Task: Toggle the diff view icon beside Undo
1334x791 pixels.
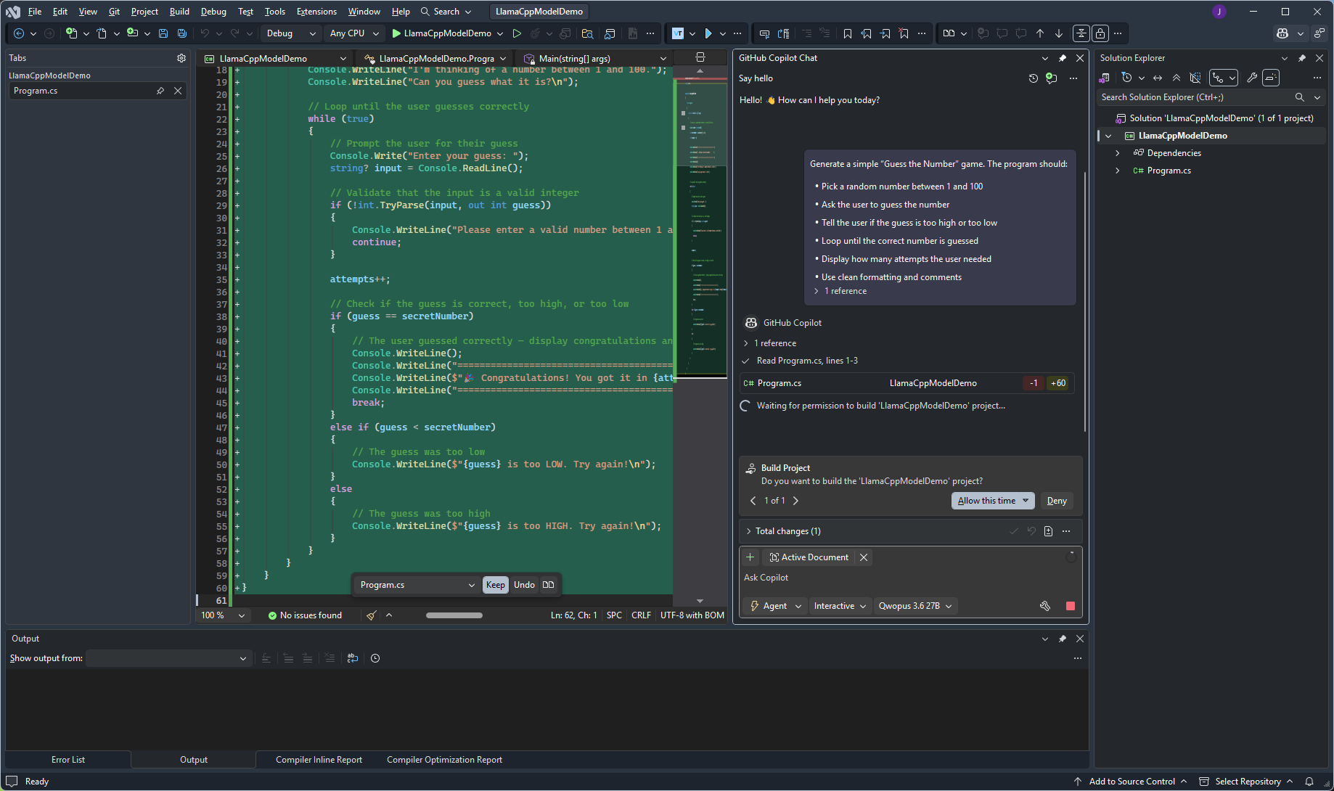Action: (x=549, y=585)
